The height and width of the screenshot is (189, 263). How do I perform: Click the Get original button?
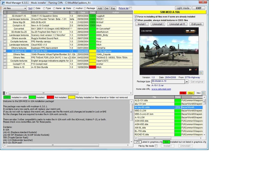(x=197, y=82)
